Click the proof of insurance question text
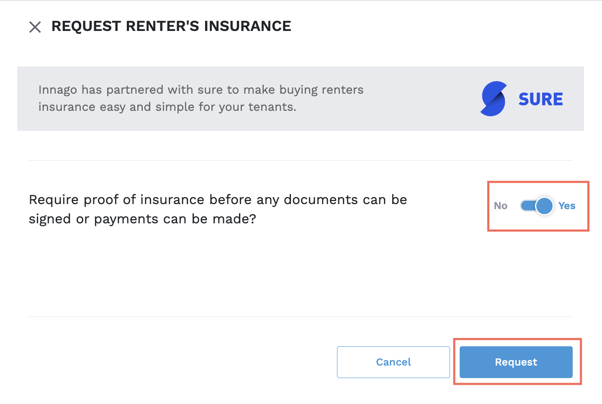The image size is (602, 404). 218,209
